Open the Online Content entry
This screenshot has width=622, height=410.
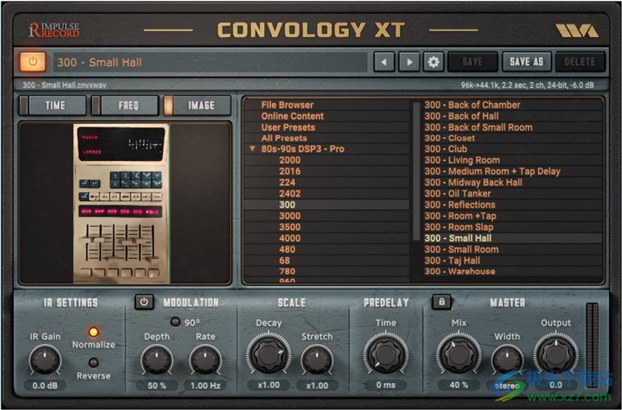click(x=292, y=116)
